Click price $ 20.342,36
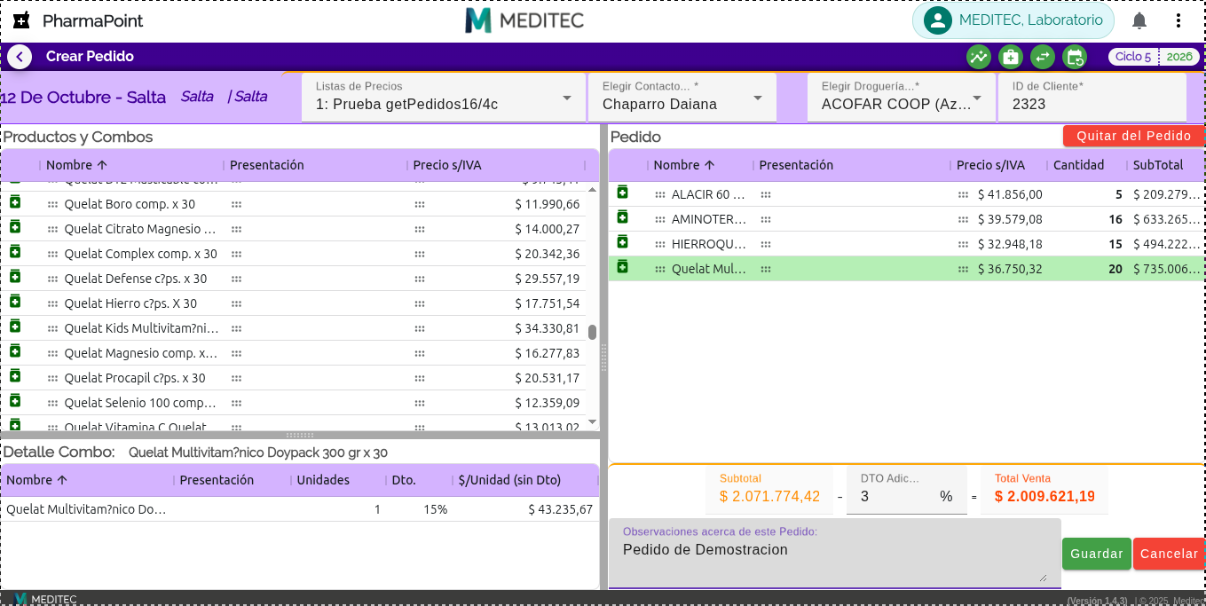This screenshot has height=606, width=1206. 548,254
